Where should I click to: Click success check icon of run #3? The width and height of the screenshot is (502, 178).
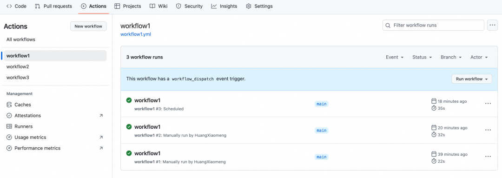pos(129,100)
